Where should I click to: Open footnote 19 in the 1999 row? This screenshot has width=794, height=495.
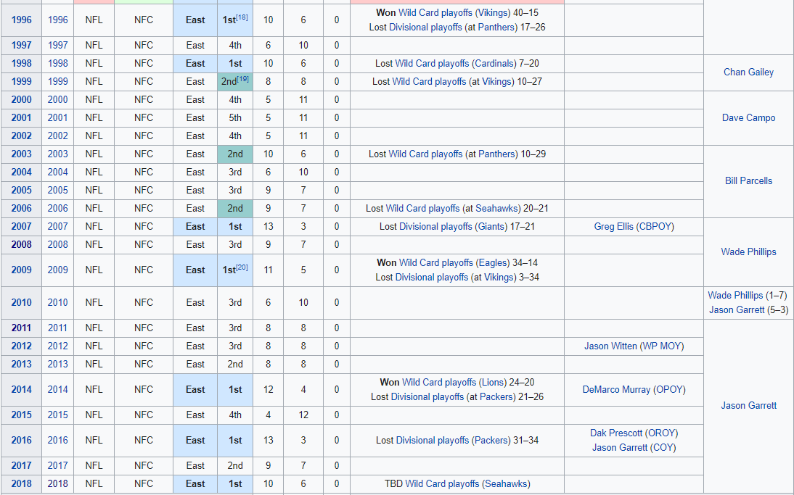coord(243,79)
